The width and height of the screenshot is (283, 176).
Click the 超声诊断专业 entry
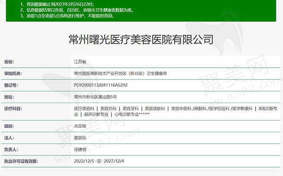click(96, 114)
